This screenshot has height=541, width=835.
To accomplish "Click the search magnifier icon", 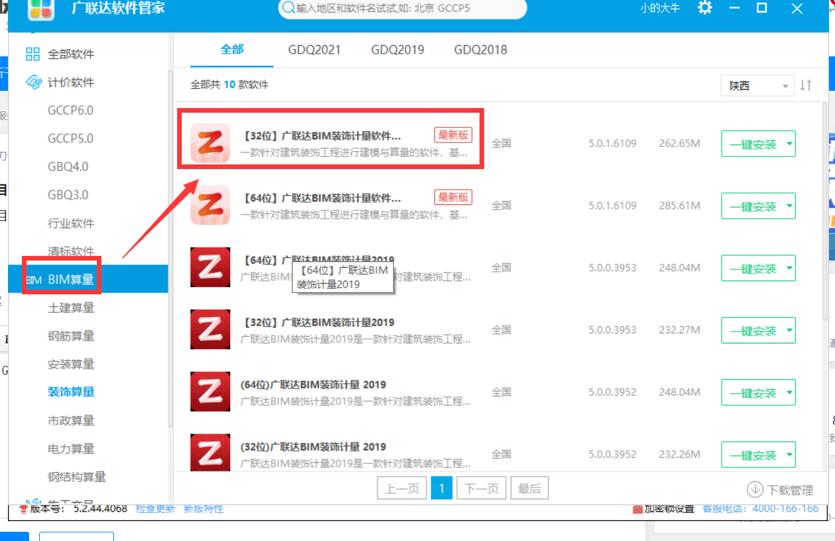I will (289, 9).
